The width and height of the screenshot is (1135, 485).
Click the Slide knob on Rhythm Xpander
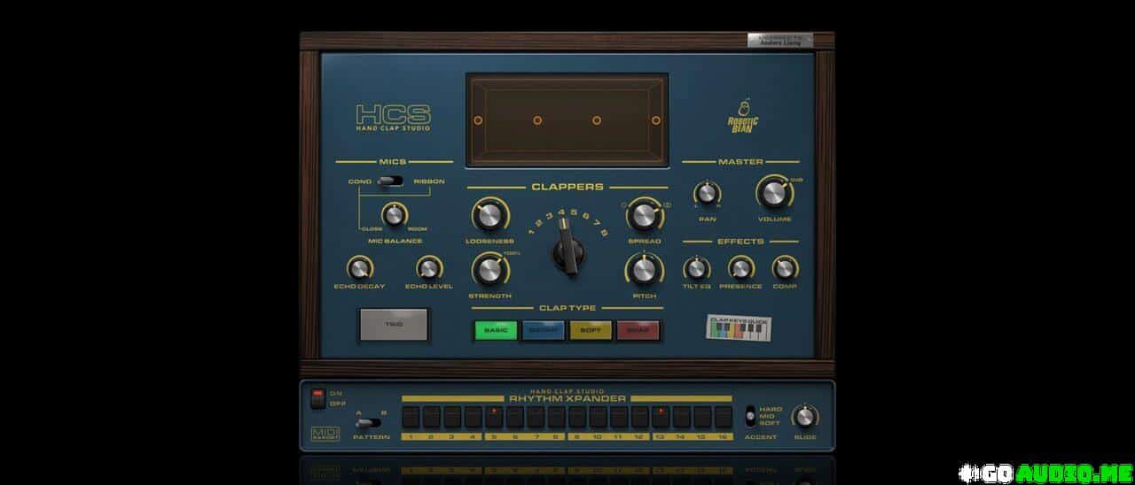click(804, 416)
